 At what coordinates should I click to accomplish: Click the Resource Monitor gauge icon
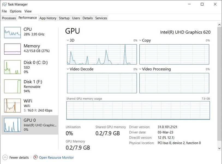coord(35,157)
